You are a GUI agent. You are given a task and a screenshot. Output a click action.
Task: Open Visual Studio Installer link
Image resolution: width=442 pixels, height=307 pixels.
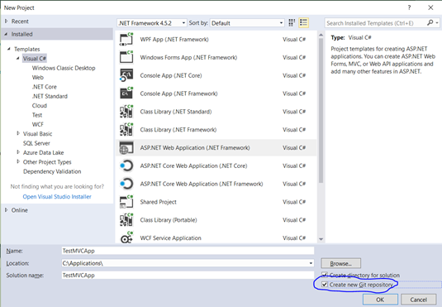[57, 197]
